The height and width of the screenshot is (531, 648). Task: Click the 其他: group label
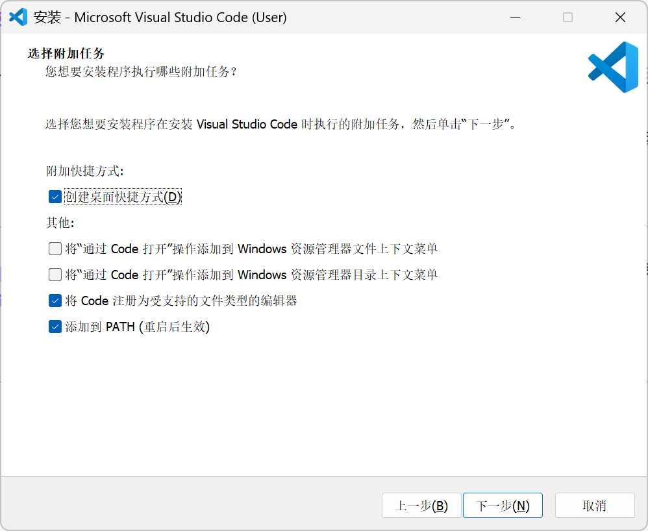pyautogui.click(x=60, y=223)
